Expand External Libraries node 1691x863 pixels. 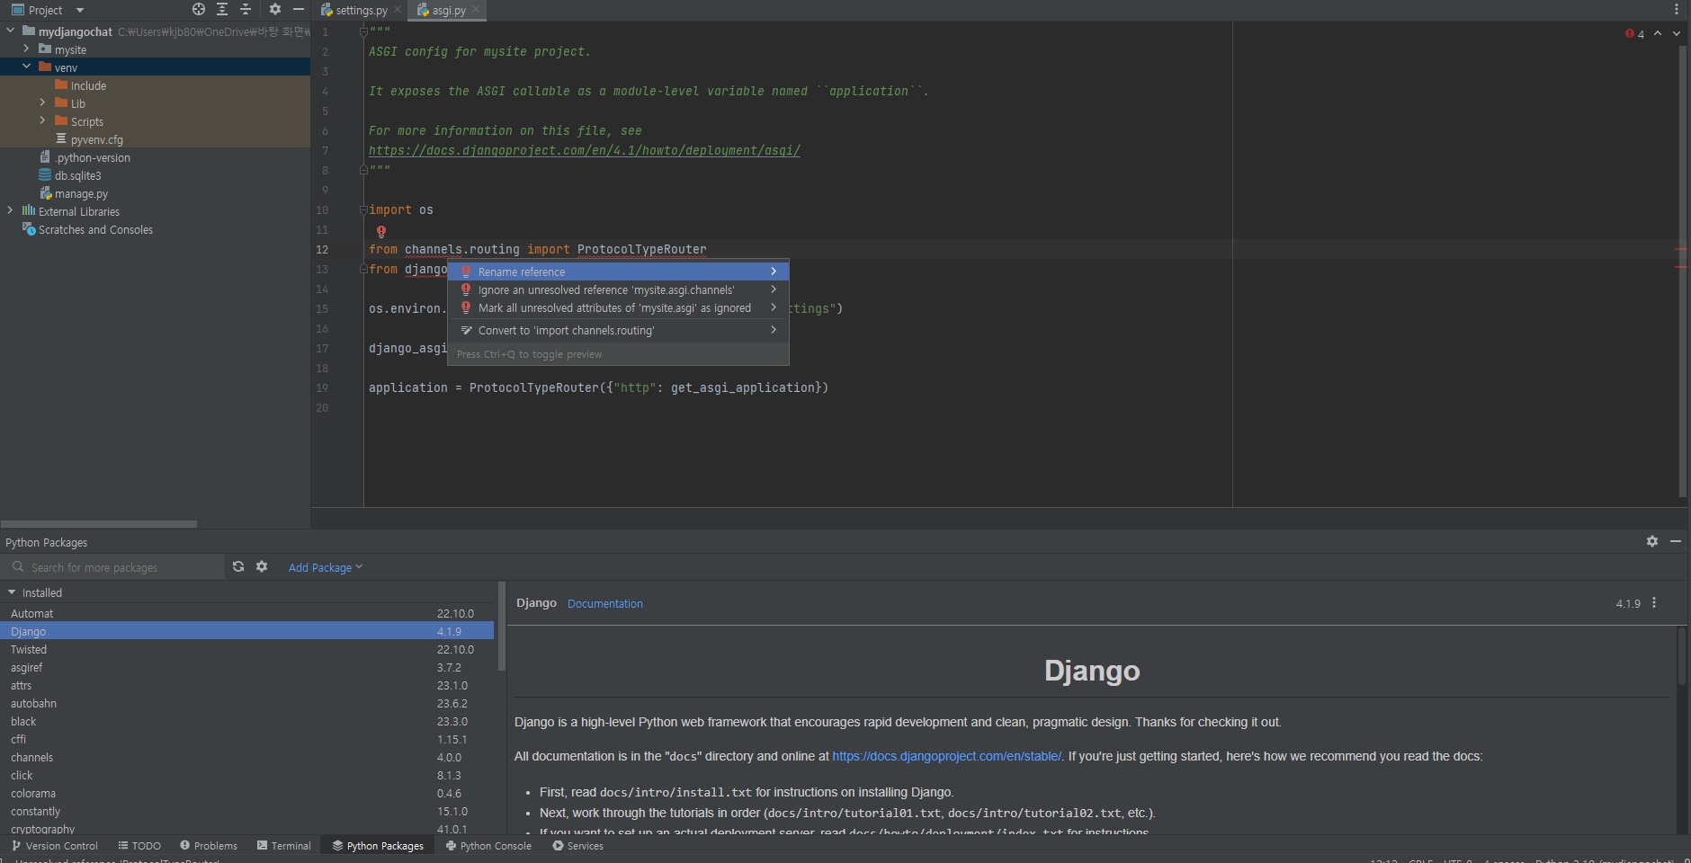click(x=11, y=210)
